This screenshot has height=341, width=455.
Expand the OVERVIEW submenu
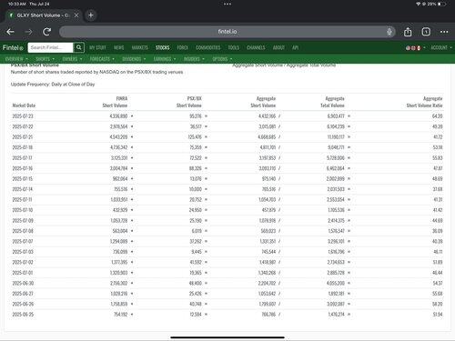pos(16,59)
